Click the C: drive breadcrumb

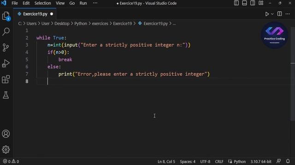pos(20,23)
